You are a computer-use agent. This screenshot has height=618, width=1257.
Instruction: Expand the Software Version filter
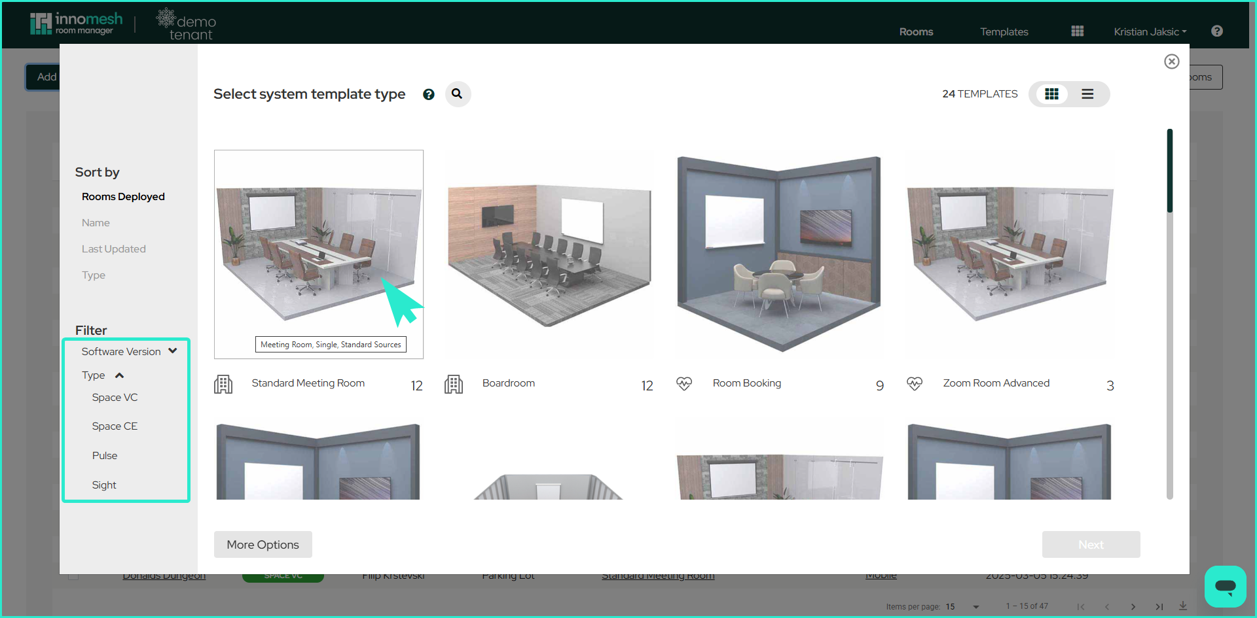[129, 352]
